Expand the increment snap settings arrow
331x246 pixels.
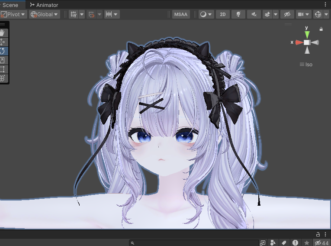point(116,14)
